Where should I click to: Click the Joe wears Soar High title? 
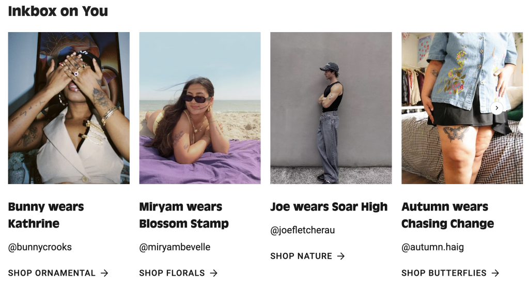(x=329, y=207)
